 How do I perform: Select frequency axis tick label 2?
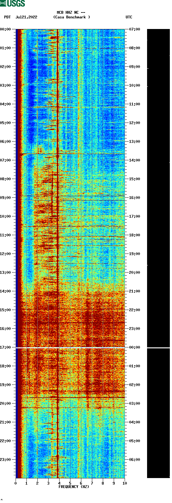pyautogui.click(x=37, y=483)
